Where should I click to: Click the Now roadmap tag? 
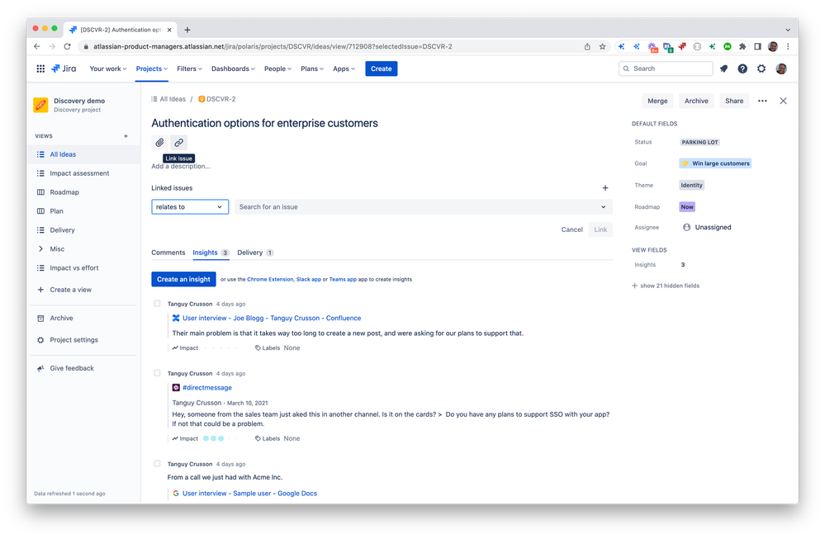(x=686, y=206)
